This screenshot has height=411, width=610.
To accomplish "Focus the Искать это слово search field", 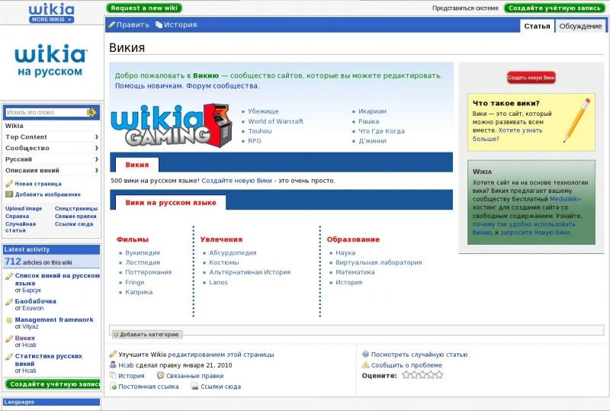I will pos(47,113).
